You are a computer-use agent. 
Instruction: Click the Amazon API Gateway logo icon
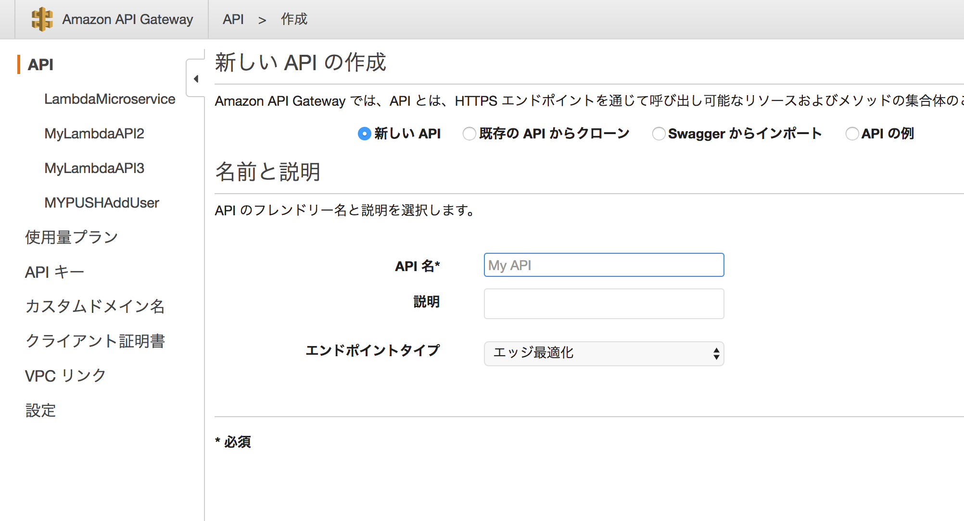(x=42, y=19)
